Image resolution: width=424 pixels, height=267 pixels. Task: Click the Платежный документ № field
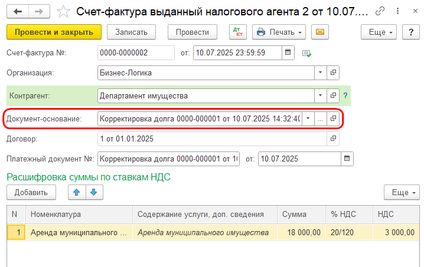click(x=168, y=159)
